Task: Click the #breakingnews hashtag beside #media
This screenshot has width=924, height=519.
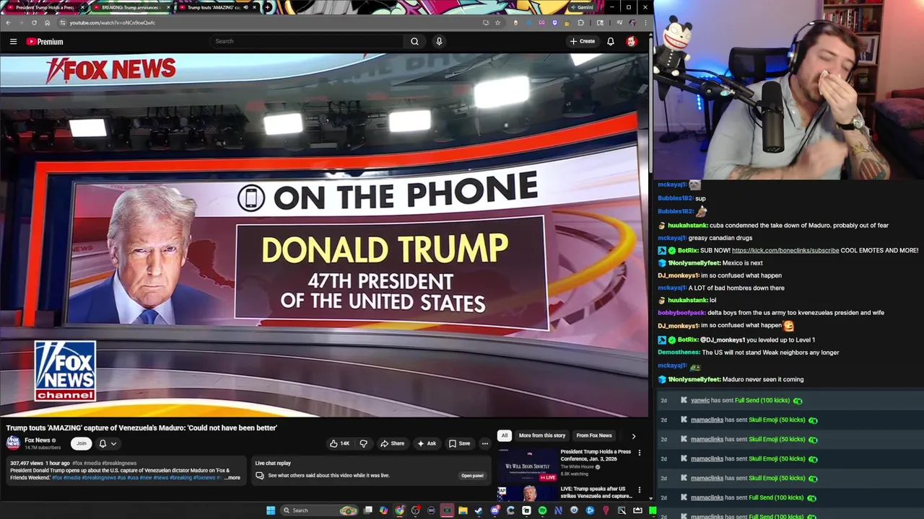Action: pos(119,463)
